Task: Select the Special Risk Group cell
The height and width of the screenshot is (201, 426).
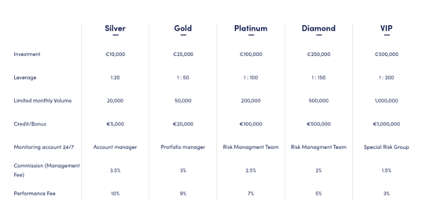Action: [x=386, y=147]
